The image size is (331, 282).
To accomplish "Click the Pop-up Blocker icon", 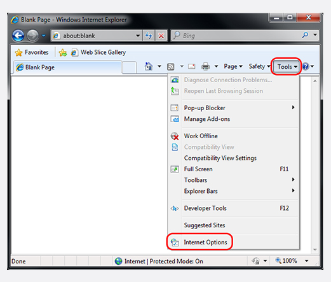I will [175, 108].
